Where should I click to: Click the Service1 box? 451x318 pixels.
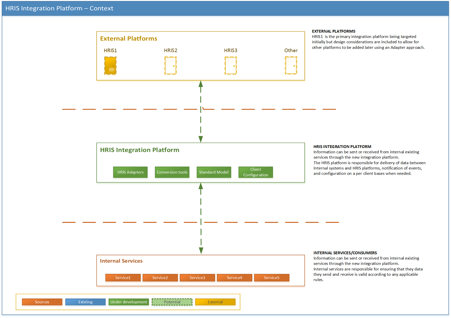click(123, 278)
